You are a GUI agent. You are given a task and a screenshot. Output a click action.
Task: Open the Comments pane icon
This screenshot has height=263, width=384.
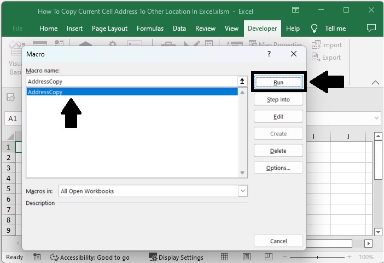coord(371,28)
